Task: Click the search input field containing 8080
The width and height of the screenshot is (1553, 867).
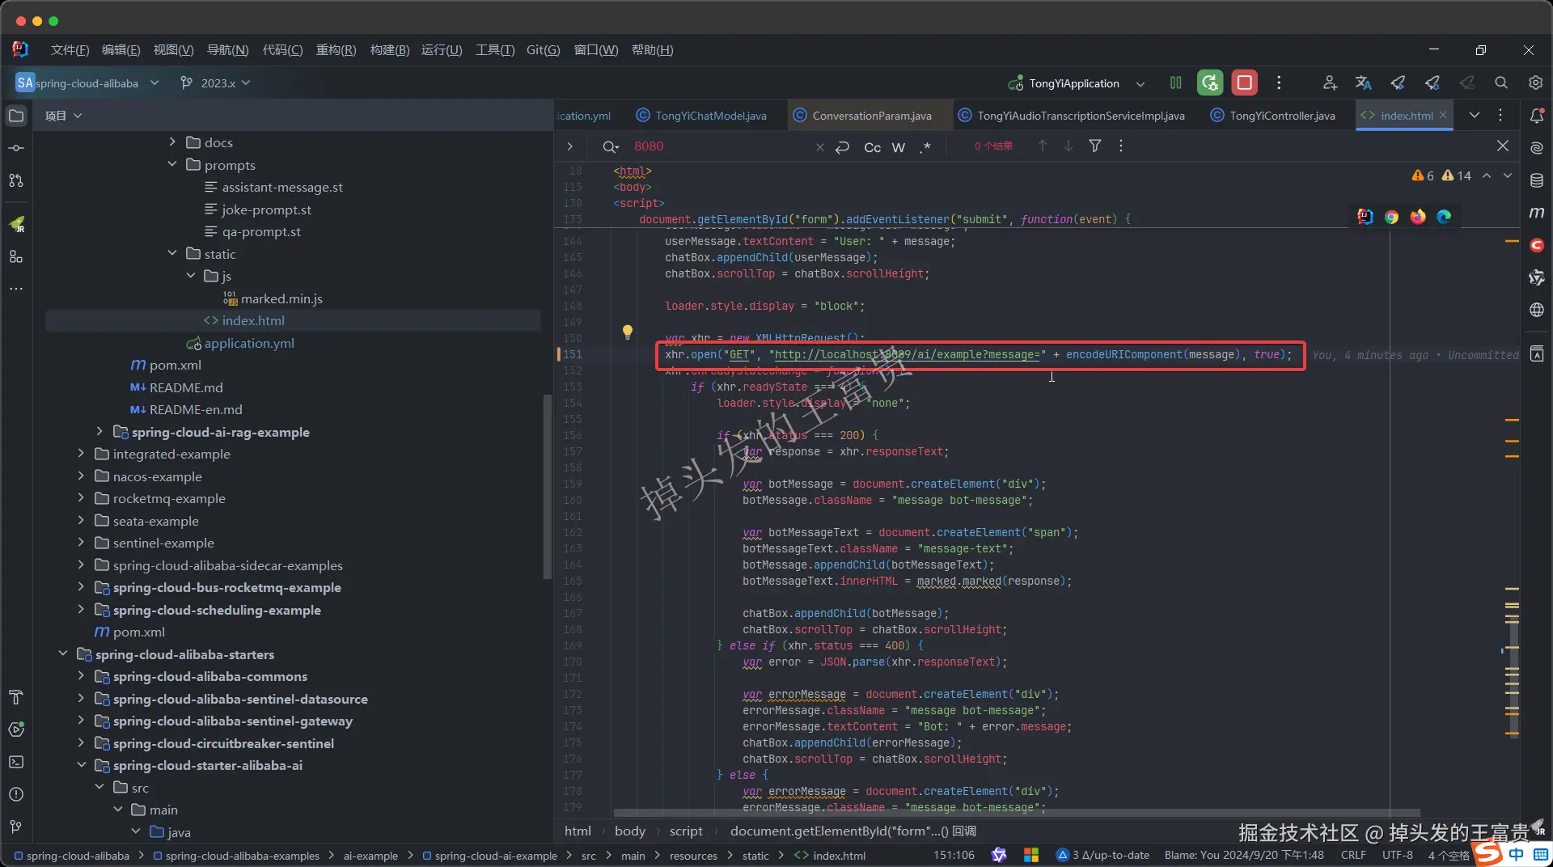Action: tap(720, 146)
